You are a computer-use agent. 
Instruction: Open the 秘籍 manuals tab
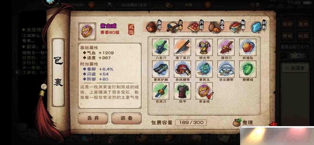pyautogui.click(x=237, y=26)
